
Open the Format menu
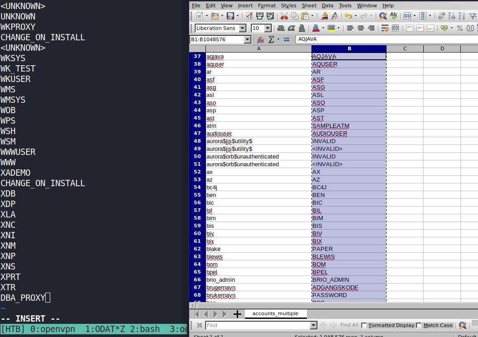(x=267, y=5)
